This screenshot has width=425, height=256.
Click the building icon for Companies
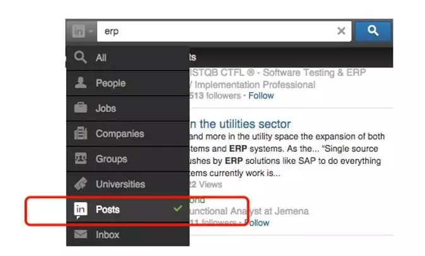[x=80, y=134]
